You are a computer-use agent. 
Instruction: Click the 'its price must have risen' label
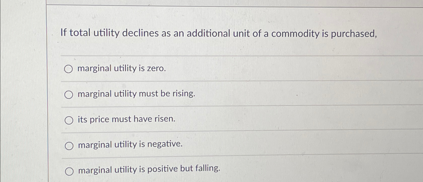pos(127,119)
